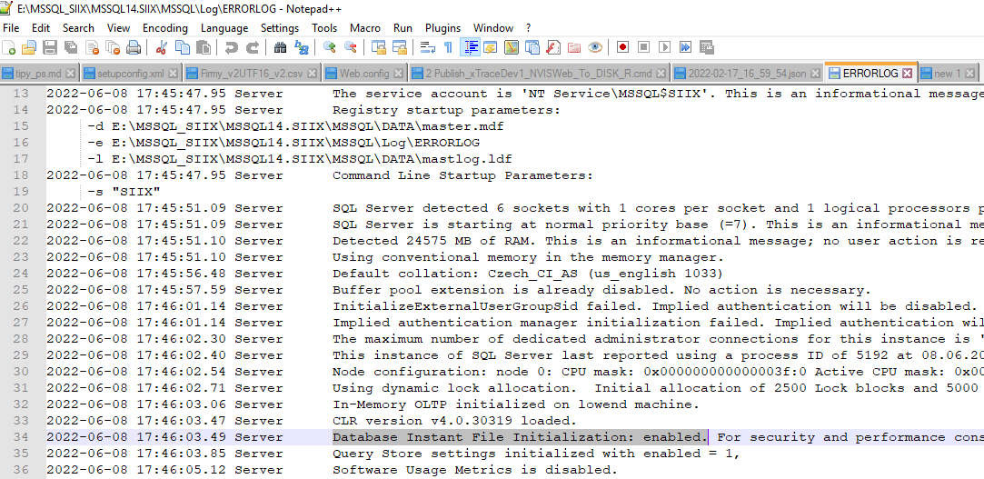This screenshot has width=984, height=479.
Task: Click the Save Recorded Macro icon
Action: [x=707, y=47]
